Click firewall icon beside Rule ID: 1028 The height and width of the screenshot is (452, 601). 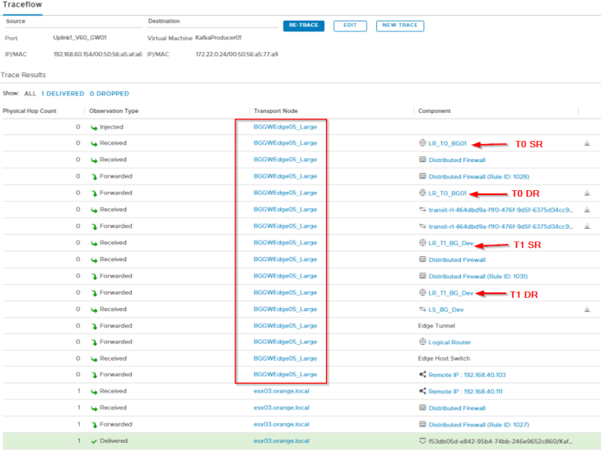pyautogui.click(x=422, y=177)
